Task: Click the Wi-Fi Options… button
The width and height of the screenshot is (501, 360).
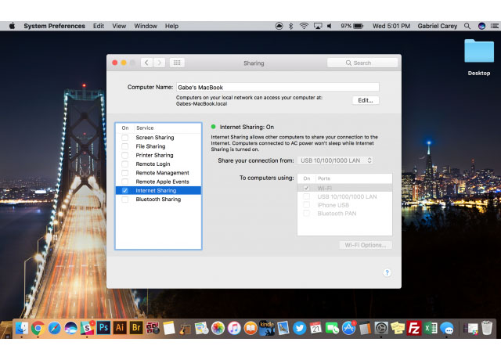Action: pyautogui.click(x=366, y=245)
